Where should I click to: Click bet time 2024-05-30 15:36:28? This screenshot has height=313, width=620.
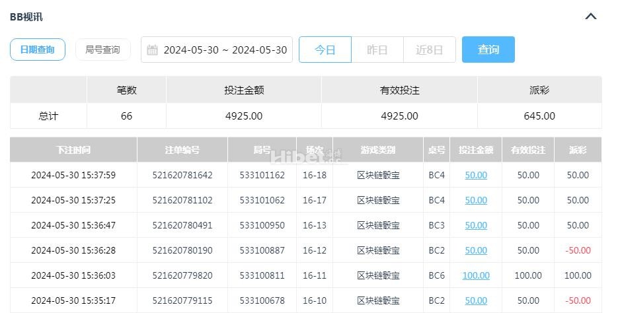(x=73, y=250)
